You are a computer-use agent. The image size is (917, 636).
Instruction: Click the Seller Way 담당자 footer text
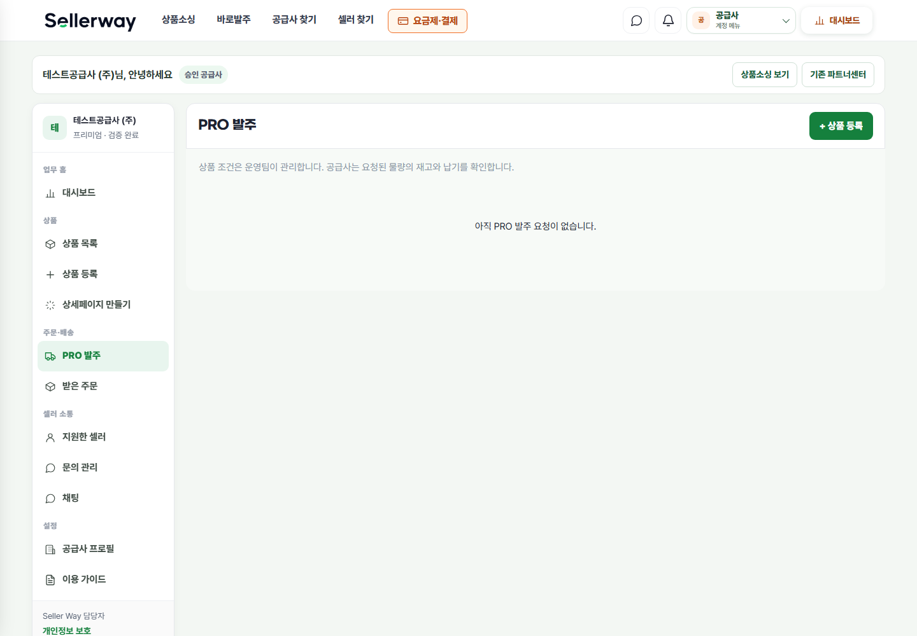[x=74, y=616]
